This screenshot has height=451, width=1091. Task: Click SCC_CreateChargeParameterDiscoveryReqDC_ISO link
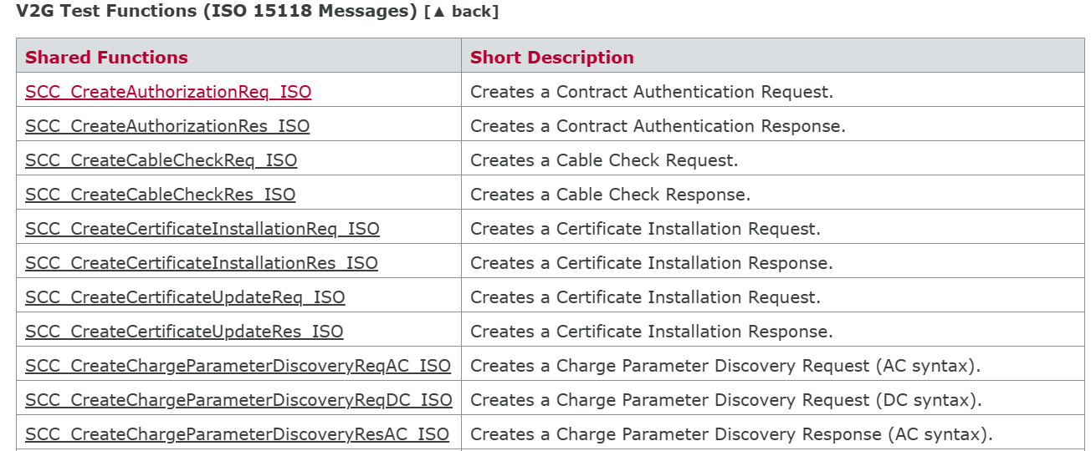pos(238,400)
